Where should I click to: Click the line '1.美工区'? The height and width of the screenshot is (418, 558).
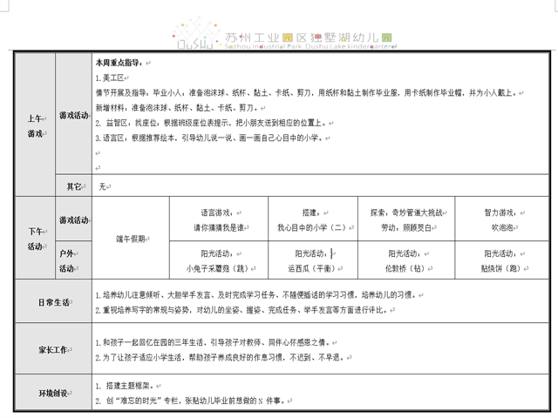click(110, 78)
